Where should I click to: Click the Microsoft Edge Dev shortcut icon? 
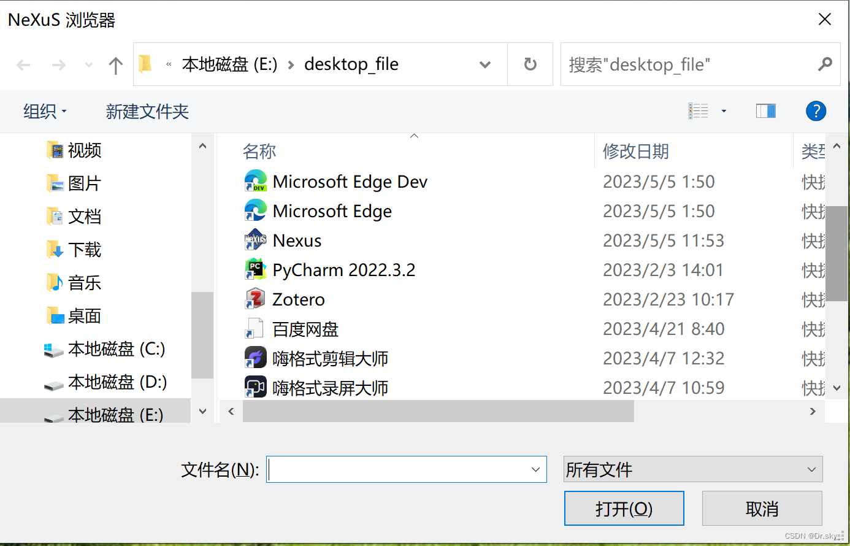[x=255, y=182]
